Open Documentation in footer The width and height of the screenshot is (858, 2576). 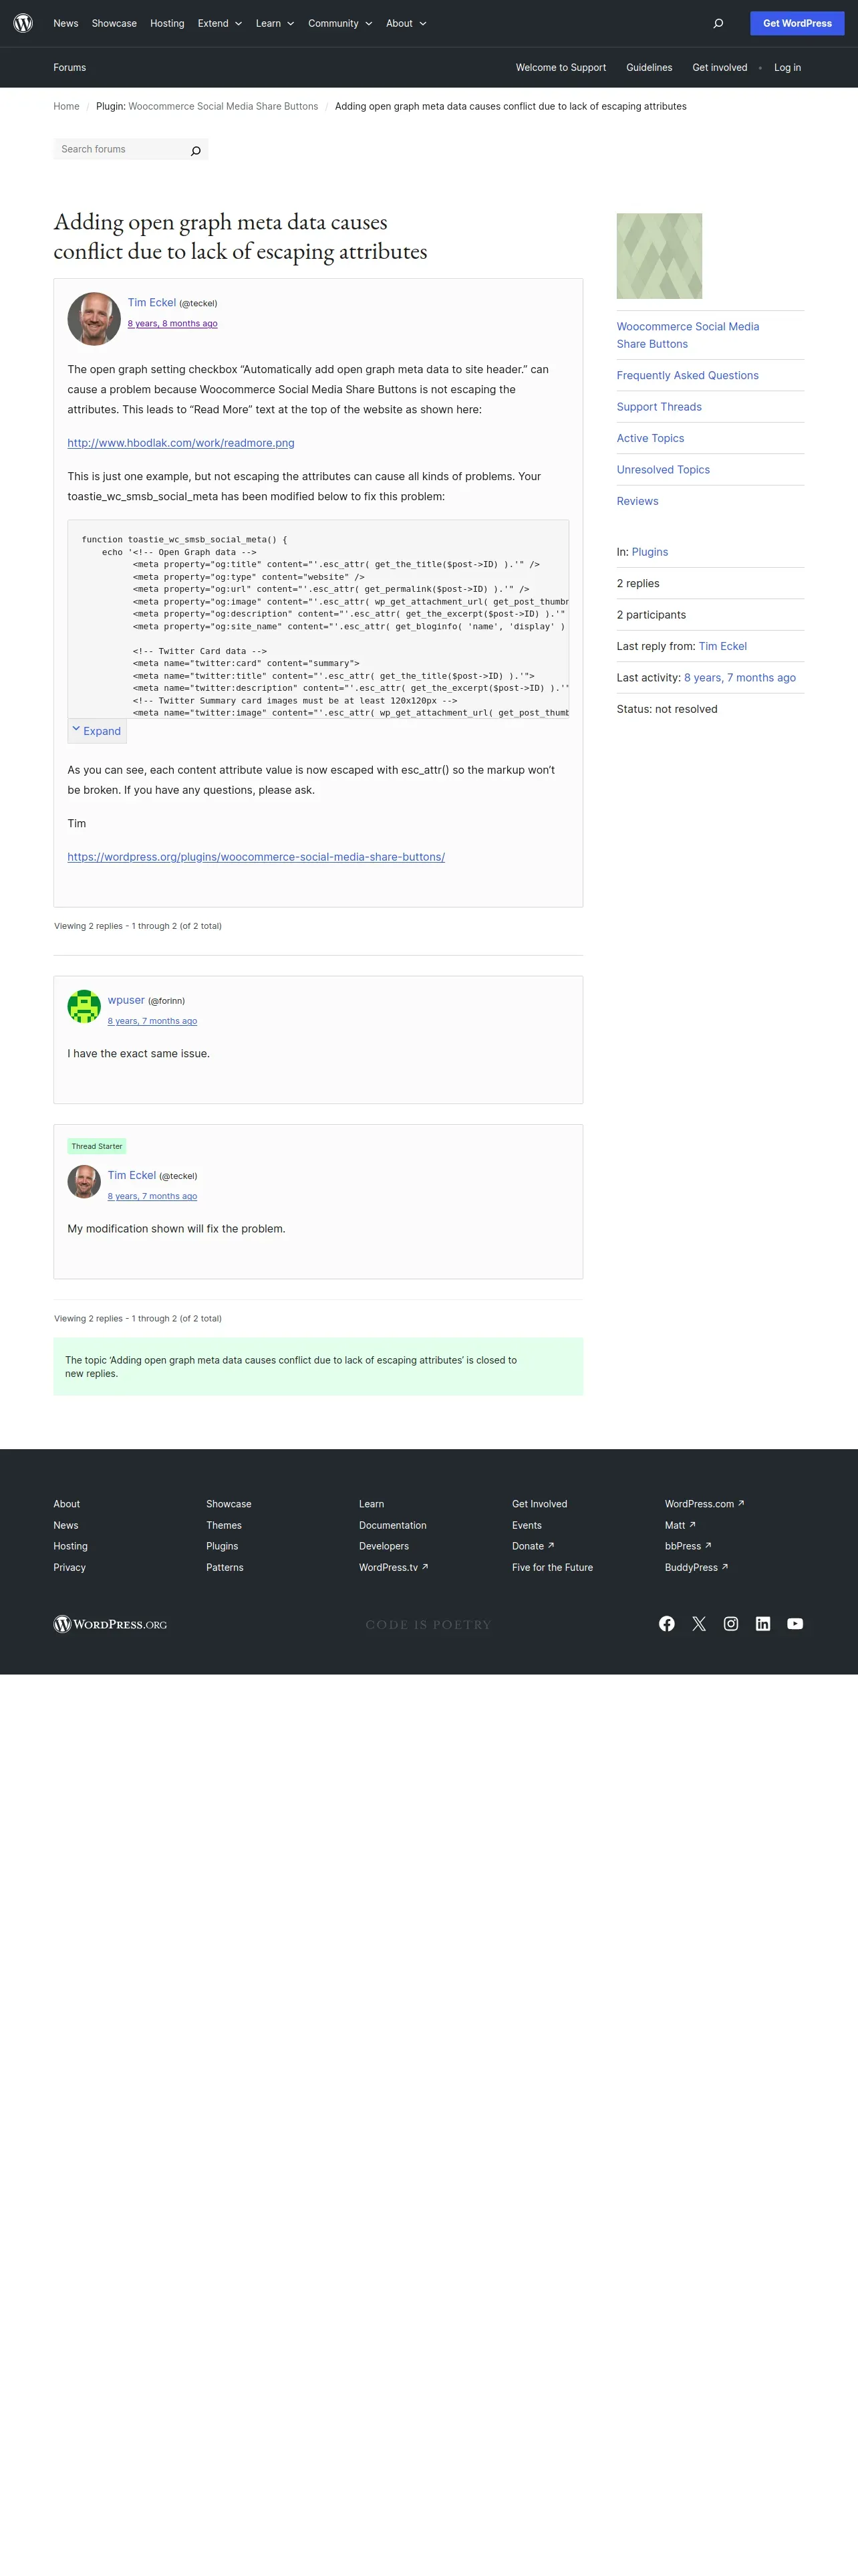(x=392, y=1525)
